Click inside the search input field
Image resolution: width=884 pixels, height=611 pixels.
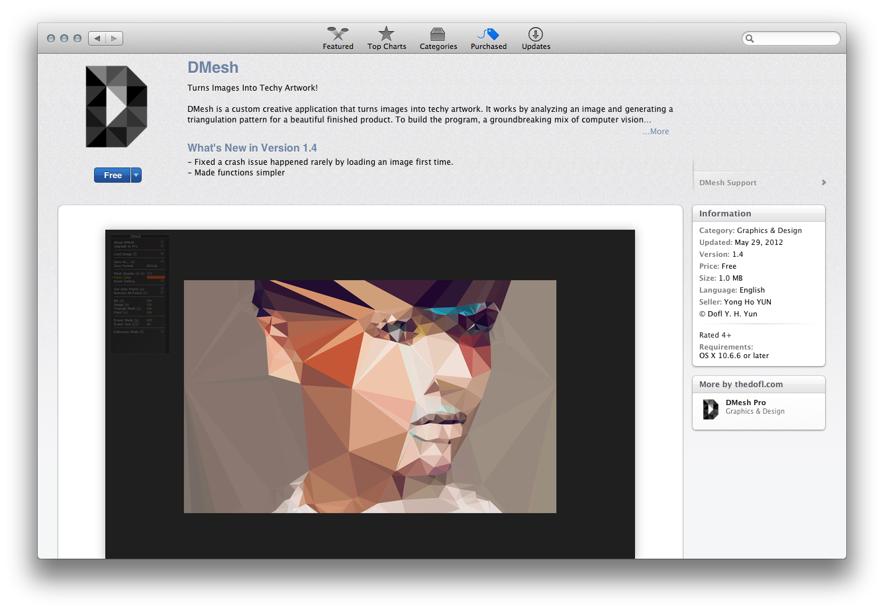coord(796,39)
